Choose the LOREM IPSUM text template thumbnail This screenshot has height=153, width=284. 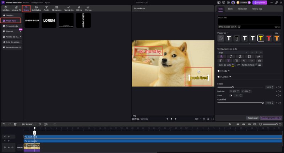tap(32, 21)
